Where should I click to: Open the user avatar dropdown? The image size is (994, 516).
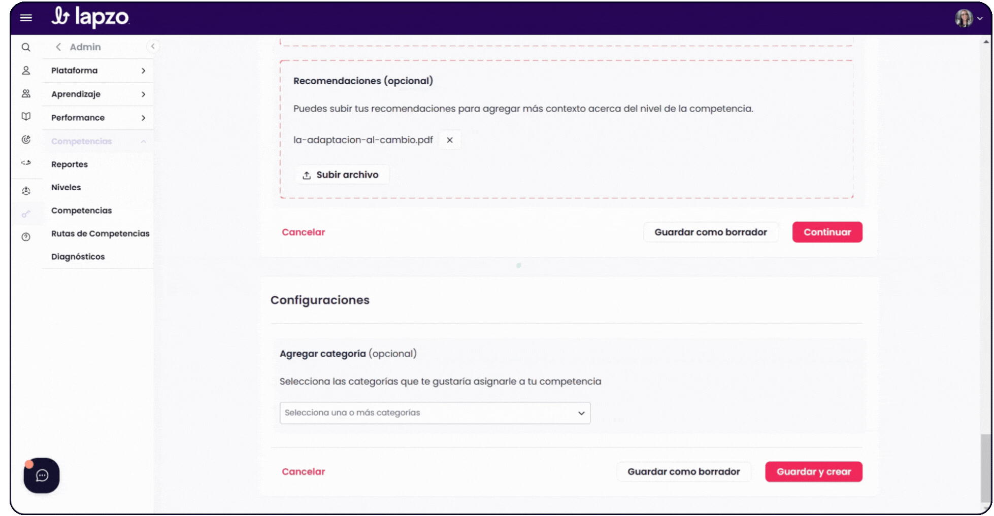click(969, 18)
